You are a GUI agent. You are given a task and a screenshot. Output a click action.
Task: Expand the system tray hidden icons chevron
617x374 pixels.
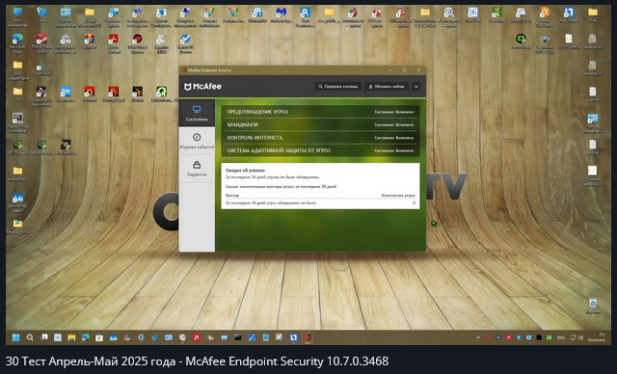click(478, 337)
